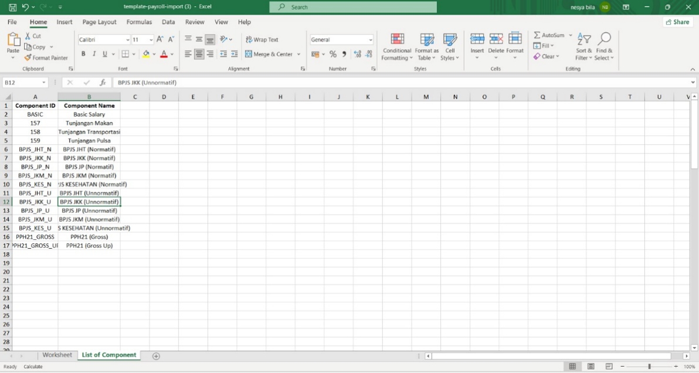Expand the General number format dropdown

coord(371,40)
